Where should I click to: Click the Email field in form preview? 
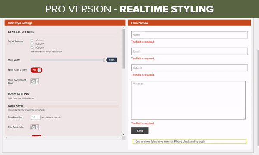[x=190, y=51]
